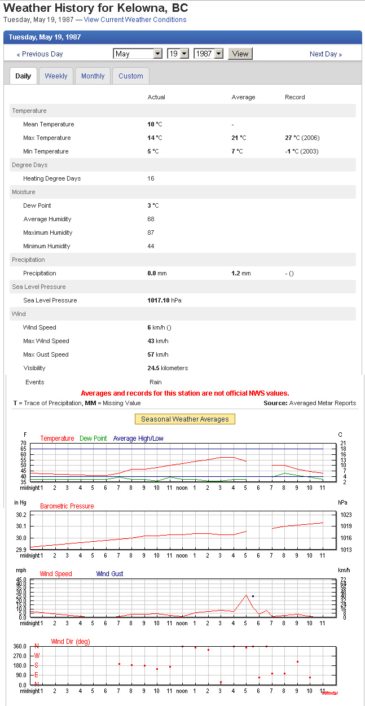Click the red NWS averages disclaimer text
365x706 pixels.
[185, 393]
